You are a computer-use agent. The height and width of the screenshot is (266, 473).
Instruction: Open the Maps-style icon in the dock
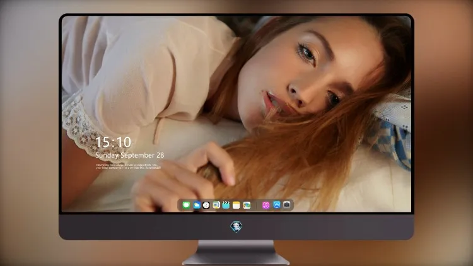point(216,205)
